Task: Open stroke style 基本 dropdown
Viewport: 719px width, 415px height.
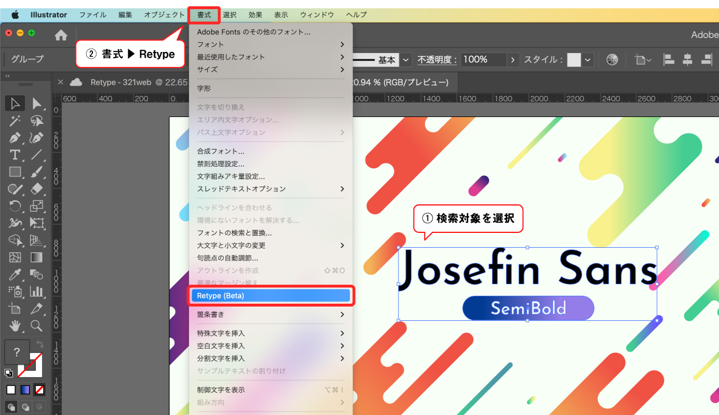Action: pos(406,59)
